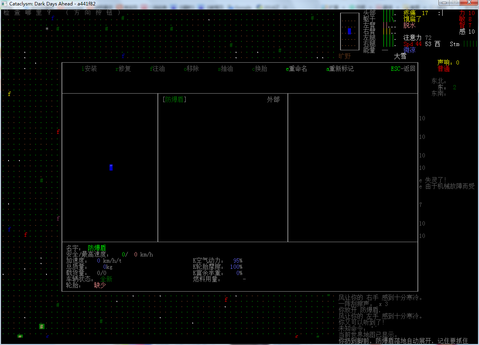
Task: Click the white * tile on the map
Action: coord(47,29)
